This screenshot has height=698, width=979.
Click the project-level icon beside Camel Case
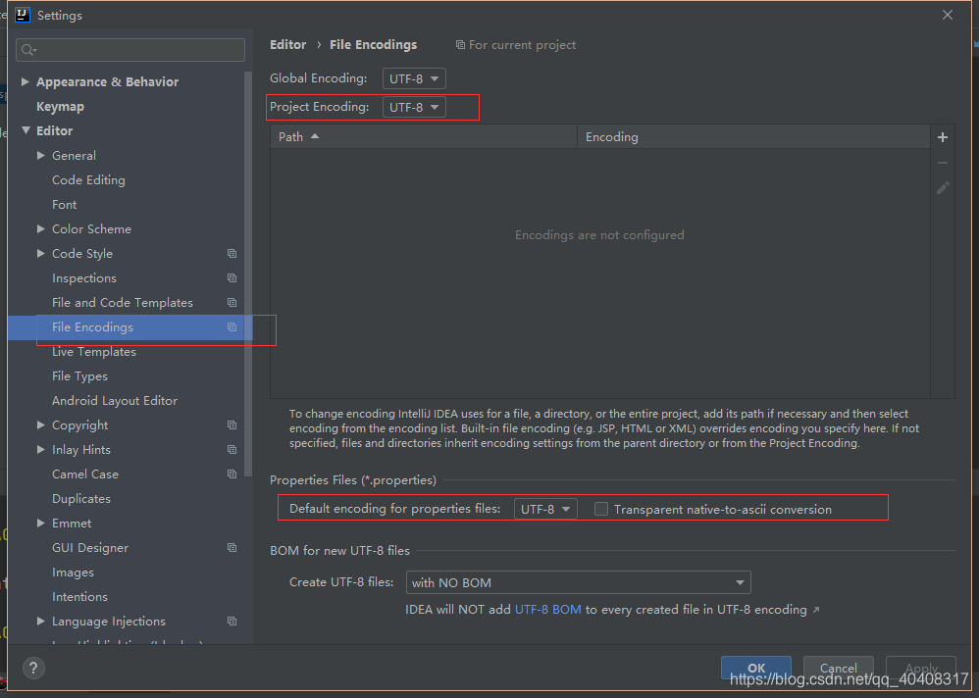[x=232, y=474]
